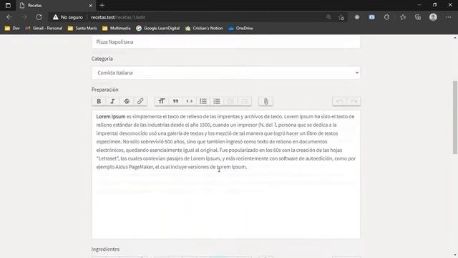Open the Cristian's Notion bookmark
Screen dimensions: 458x258
[204, 29]
